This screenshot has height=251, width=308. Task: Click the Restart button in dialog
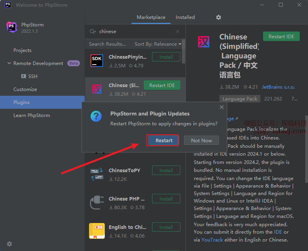[x=164, y=141]
